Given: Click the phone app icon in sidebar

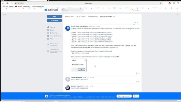Looking at the screenshot, I should coord(48,44).
